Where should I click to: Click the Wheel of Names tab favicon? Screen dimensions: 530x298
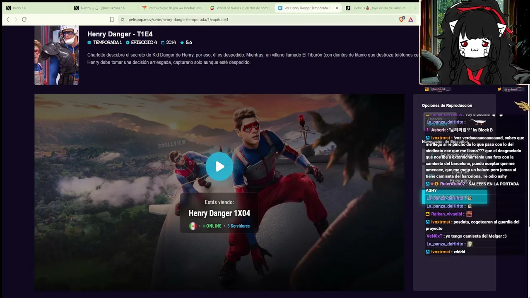(x=212, y=8)
